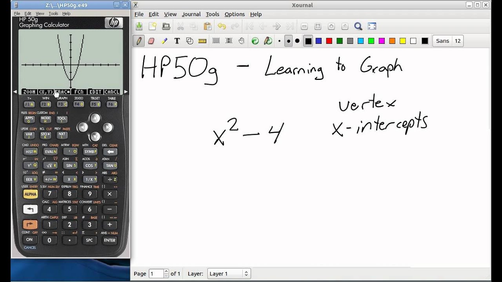Image resolution: width=502 pixels, height=282 pixels.
Task: Open the Layer 1 dropdown
Action: pos(229,274)
